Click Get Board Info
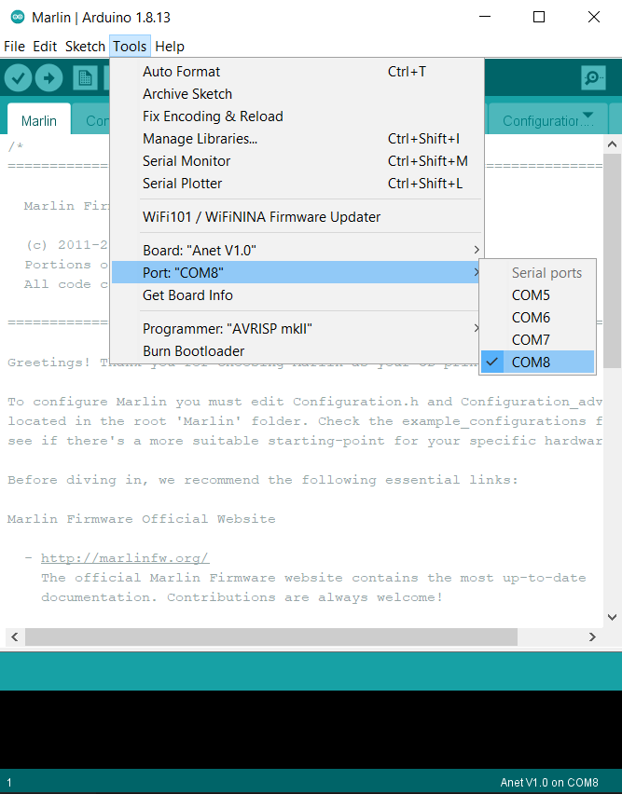Screen dimensions: 622x794 click(x=297, y=295)
